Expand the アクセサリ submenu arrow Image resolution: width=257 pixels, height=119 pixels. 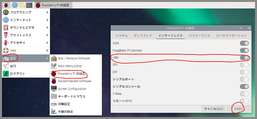pos(47,43)
